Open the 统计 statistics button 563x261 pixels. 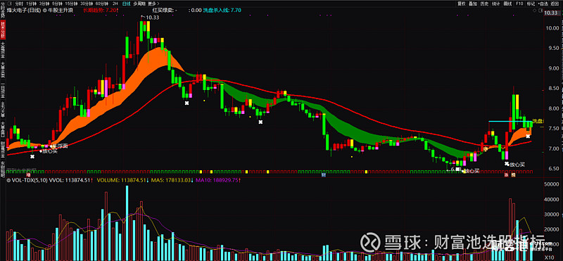pos(496,4)
